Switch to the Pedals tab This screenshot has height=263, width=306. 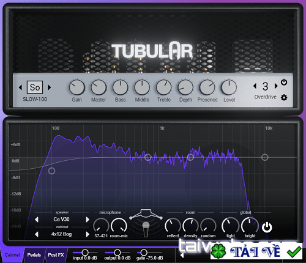[x=34, y=255]
